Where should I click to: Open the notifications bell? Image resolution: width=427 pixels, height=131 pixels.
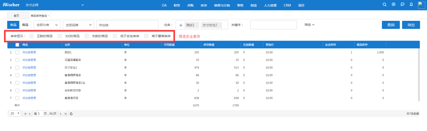tap(411, 5)
